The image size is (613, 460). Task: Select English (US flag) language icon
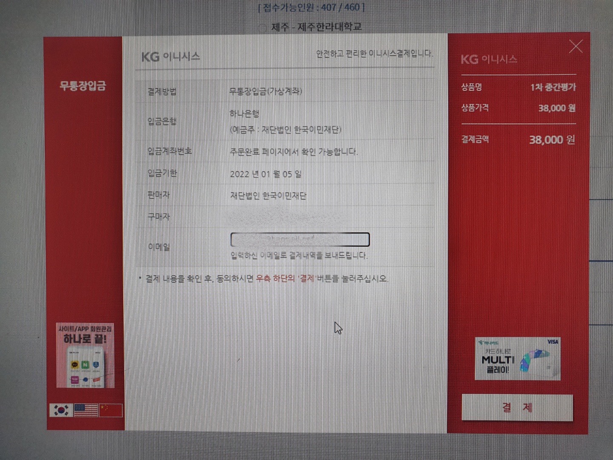tap(86, 410)
